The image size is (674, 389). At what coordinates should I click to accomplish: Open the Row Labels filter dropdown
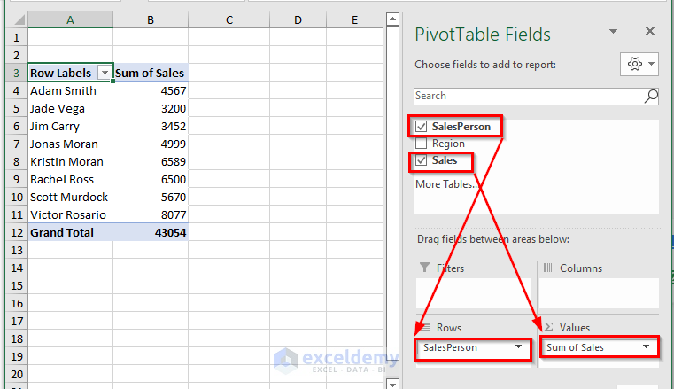[x=105, y=73]
